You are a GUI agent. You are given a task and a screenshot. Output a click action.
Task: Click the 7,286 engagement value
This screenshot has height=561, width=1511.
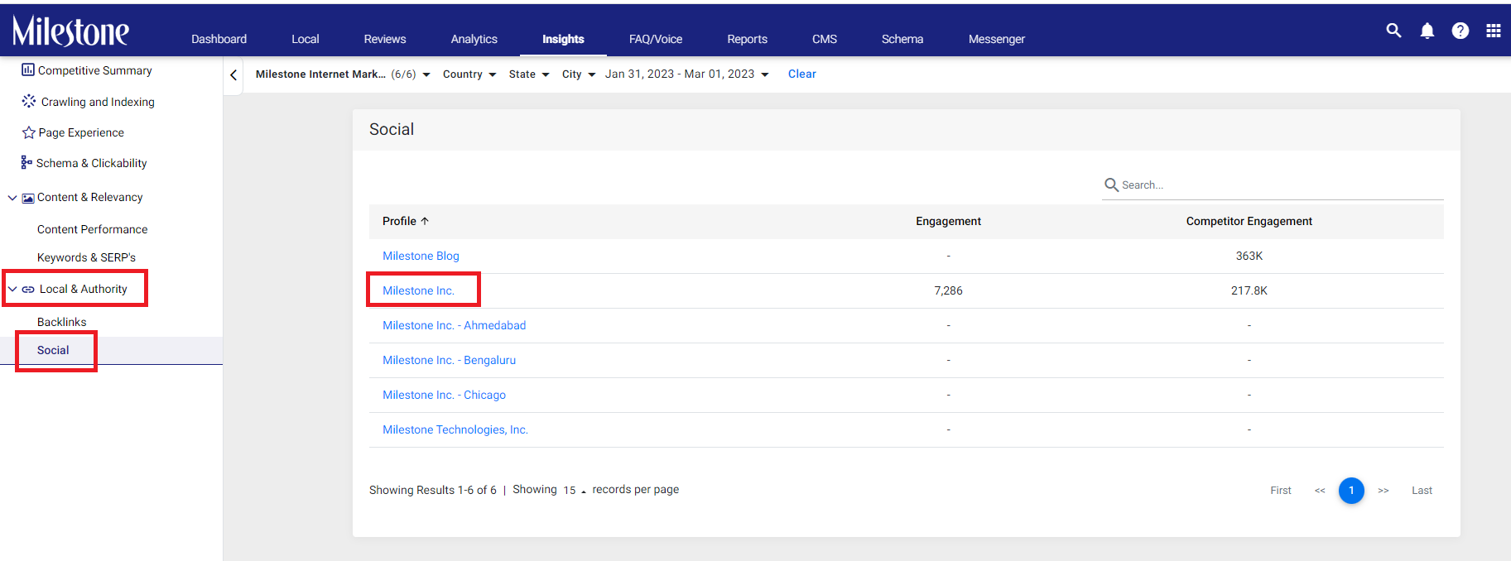948,290
